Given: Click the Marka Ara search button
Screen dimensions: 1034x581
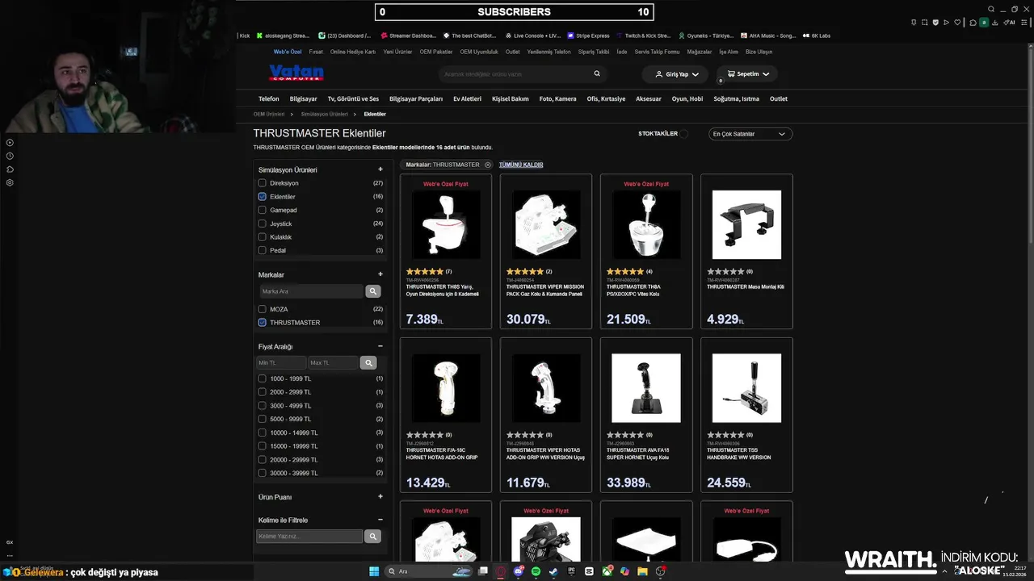Looking at the screenshot, I should [x=372, y=291].
